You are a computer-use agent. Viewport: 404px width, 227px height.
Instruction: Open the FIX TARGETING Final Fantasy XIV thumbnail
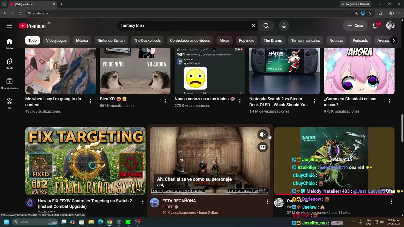[85, 161]
